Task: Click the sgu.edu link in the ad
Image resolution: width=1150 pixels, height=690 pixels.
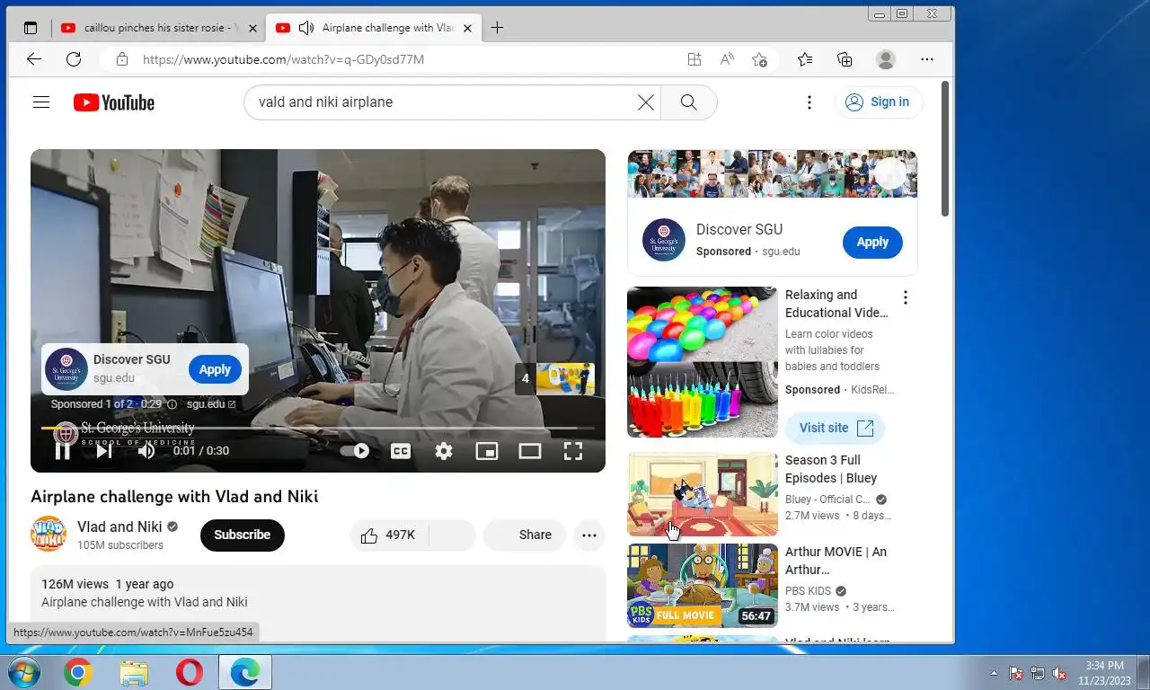Action: coord(211,404)
